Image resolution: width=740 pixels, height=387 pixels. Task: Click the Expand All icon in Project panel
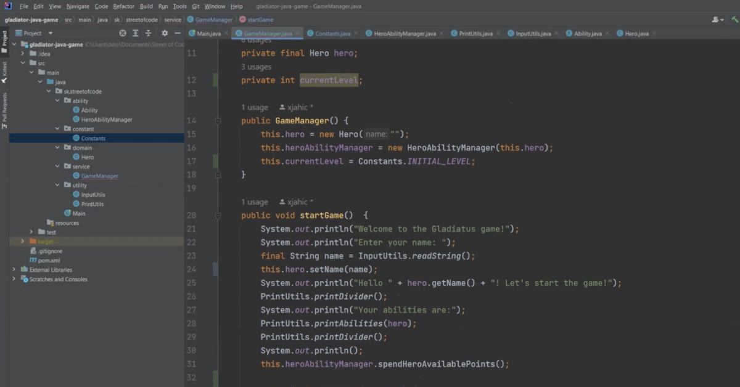pyautogui.click(x=136, y=33)
